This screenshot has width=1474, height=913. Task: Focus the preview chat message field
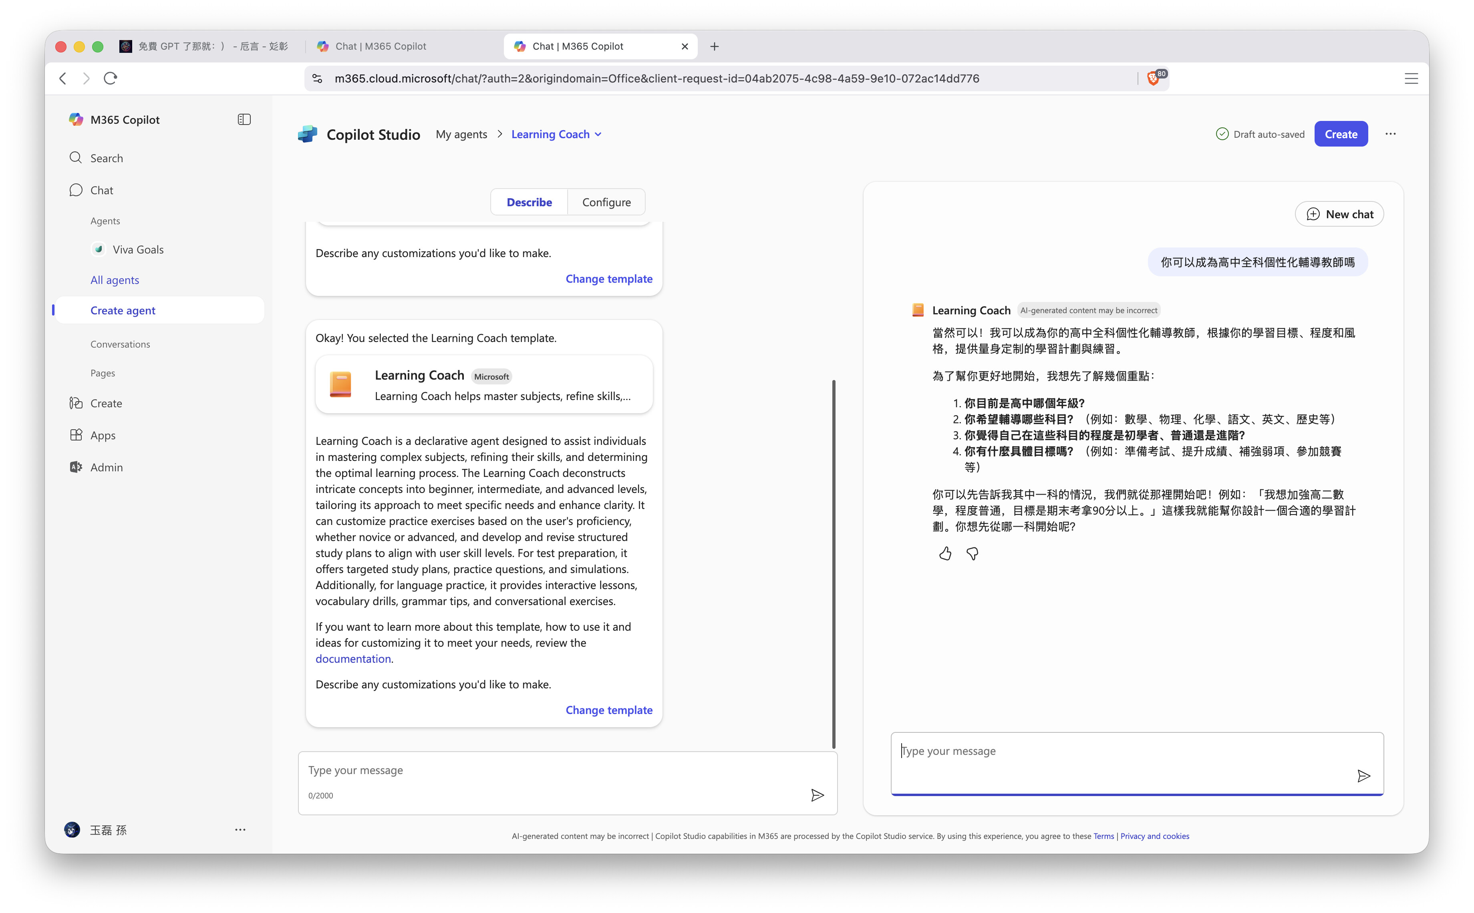pos(1123,751)
